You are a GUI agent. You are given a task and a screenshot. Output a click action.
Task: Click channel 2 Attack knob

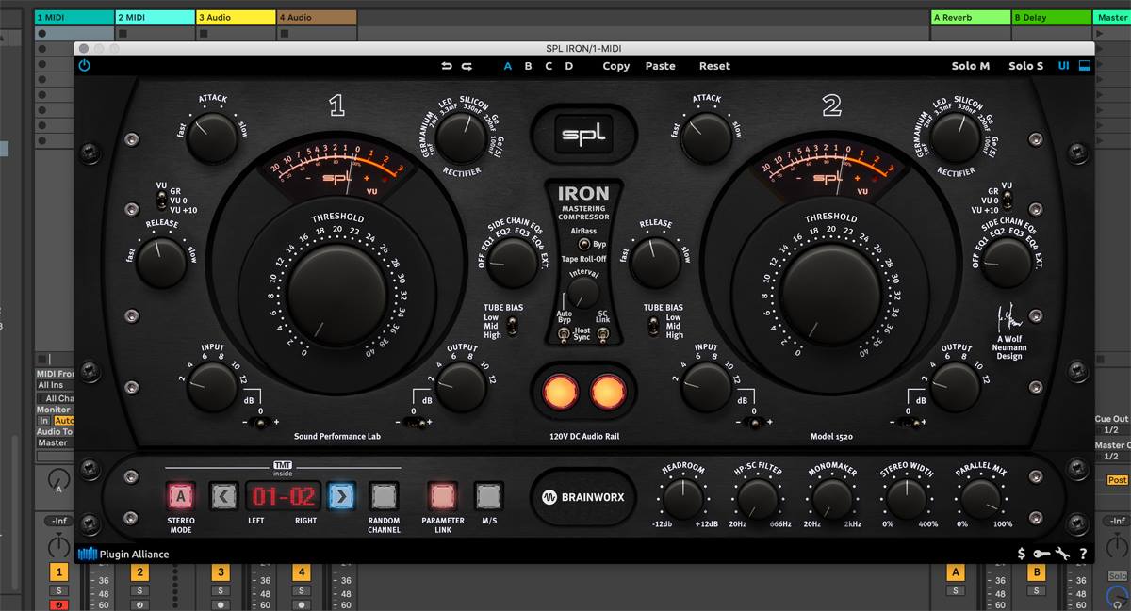pos(706,138)
